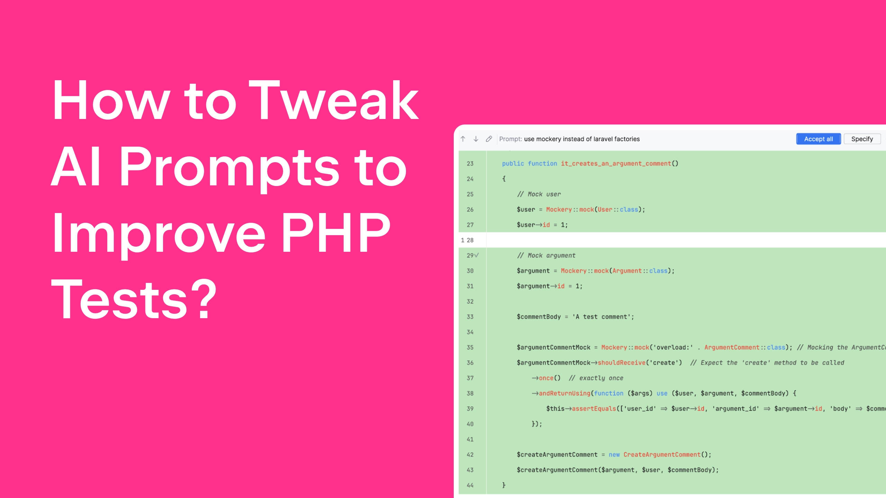886x498 pixels.
Task: Click the 'Accept all' button
Action: click(x=817, y=139)
